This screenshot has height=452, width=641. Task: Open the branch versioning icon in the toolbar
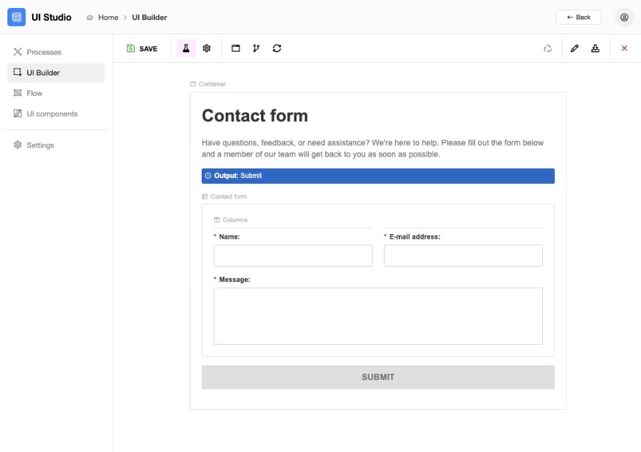click(256, 48)
